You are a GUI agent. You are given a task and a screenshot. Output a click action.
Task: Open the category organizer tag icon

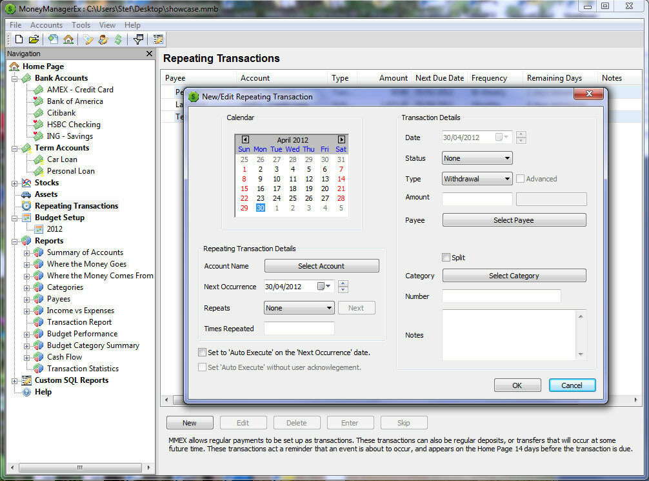point(88,39)
